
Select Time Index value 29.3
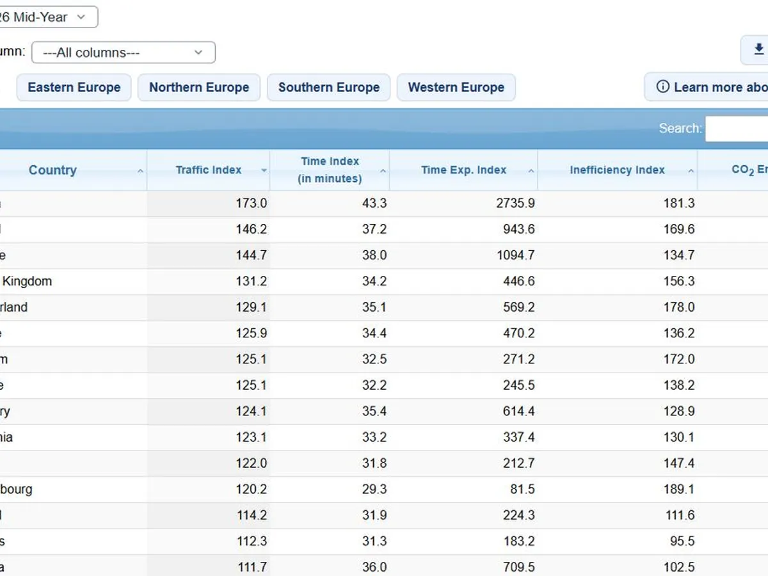[x=374, y=490]
